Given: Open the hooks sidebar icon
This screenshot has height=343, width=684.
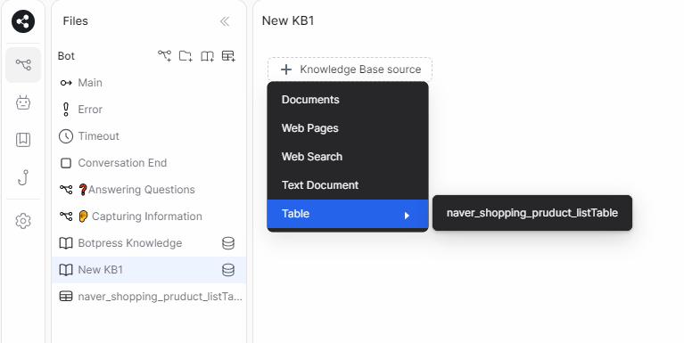Looking at the screenshot, I should tap(23, 177).
